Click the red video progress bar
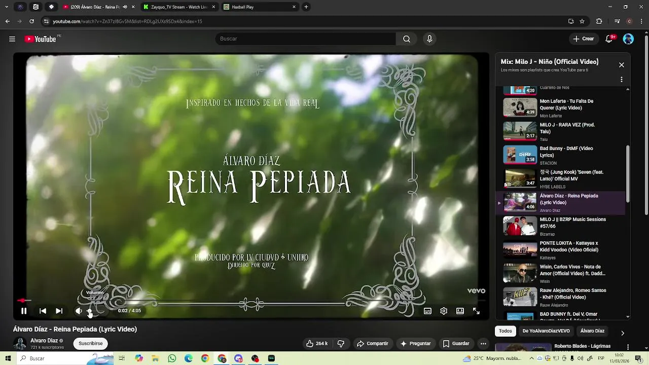Screen dimensions: 649x365 click(x=251, y=301)
